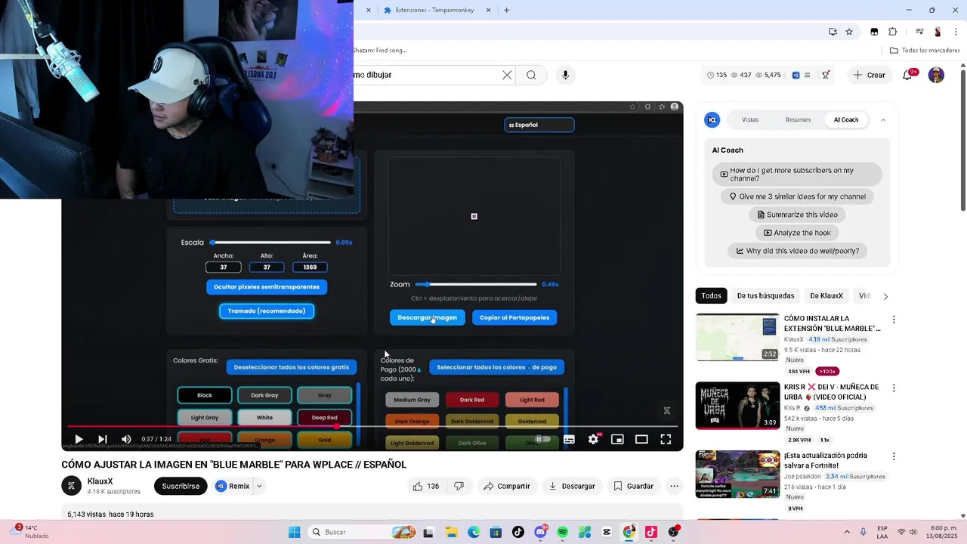The height and width of the screenshot is (544, 967).
Task: Open Discord from the taskbar
Action: point(540,532)
